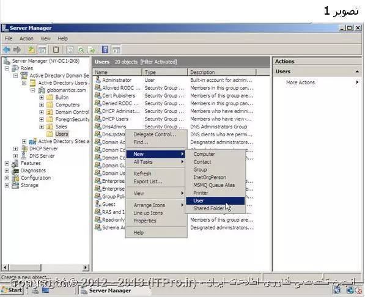Click the Back arrow toolbar icon
365x297 pixels.
[7, 50]
